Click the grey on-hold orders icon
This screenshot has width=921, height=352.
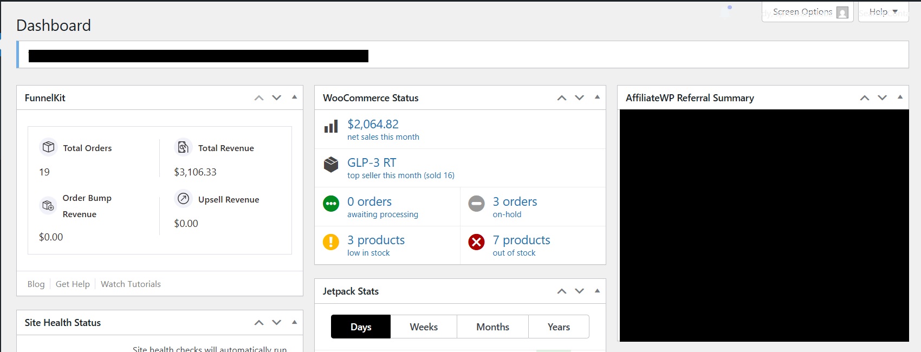pyautogui.click(x=476, y=204)
